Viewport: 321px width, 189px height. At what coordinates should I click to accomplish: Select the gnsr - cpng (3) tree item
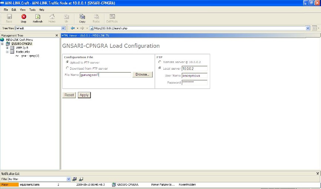click(30, 56)
